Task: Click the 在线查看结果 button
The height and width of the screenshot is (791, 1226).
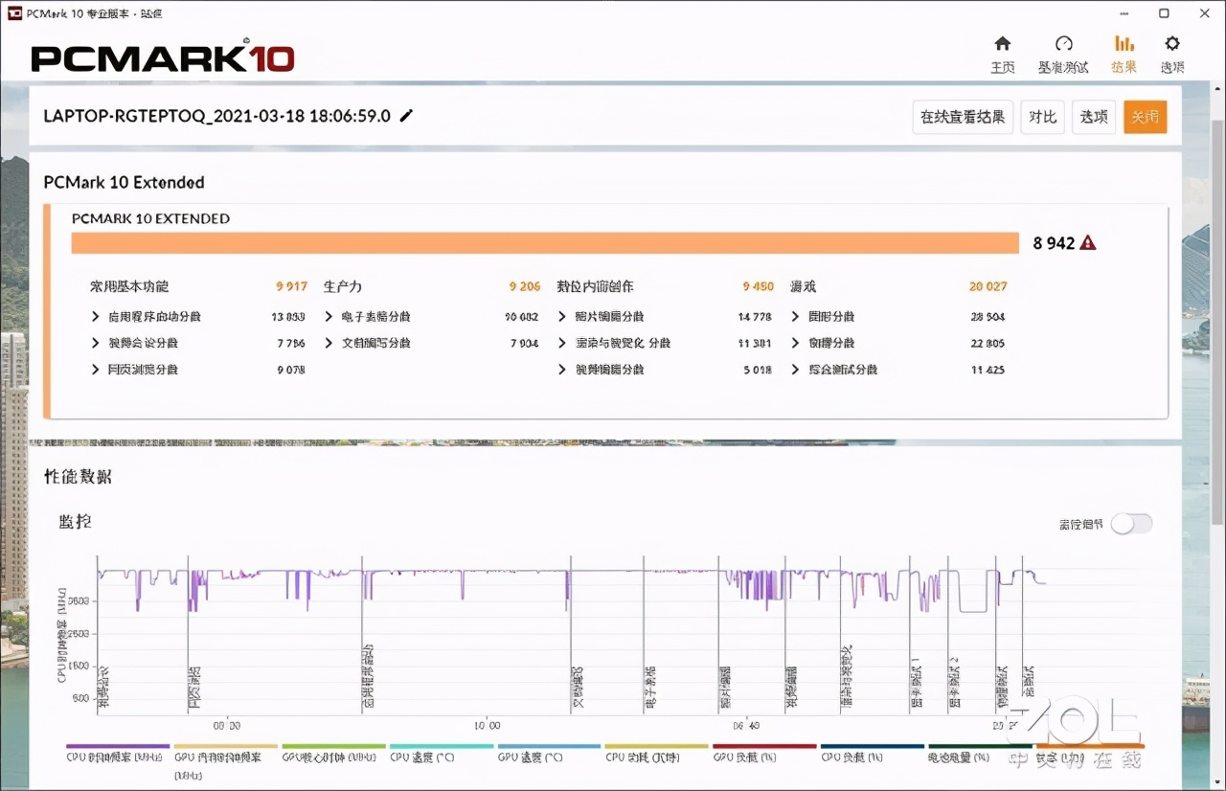Action: tap(963, 117)
